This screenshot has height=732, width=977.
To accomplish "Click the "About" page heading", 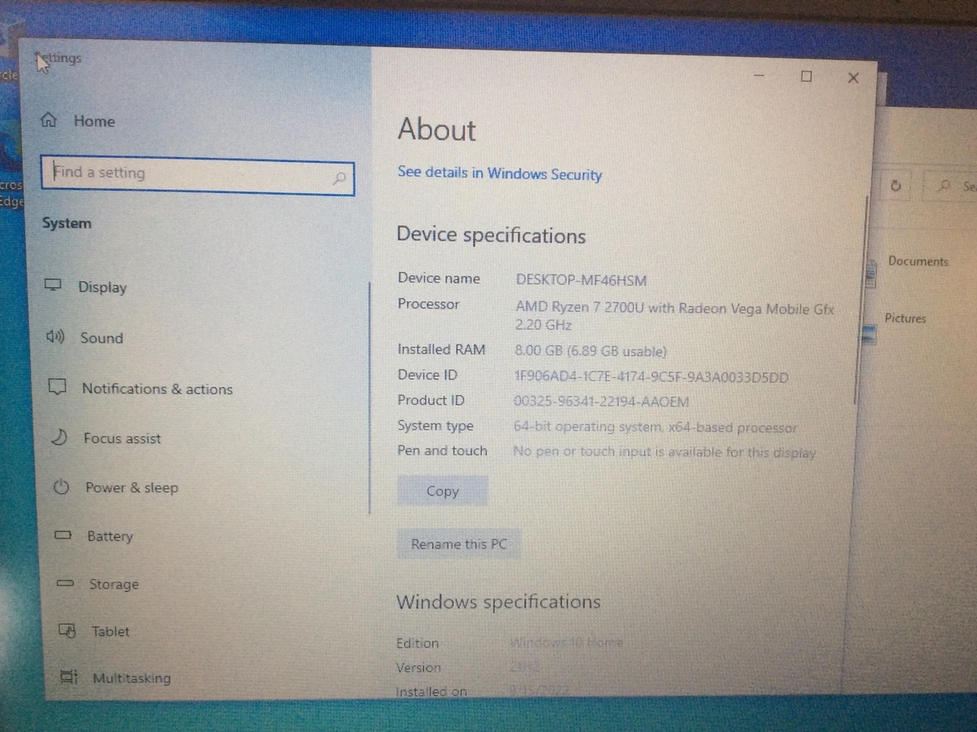I will [x=437, y=130].
